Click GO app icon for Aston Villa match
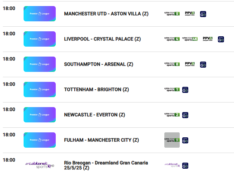 (203, 14)
